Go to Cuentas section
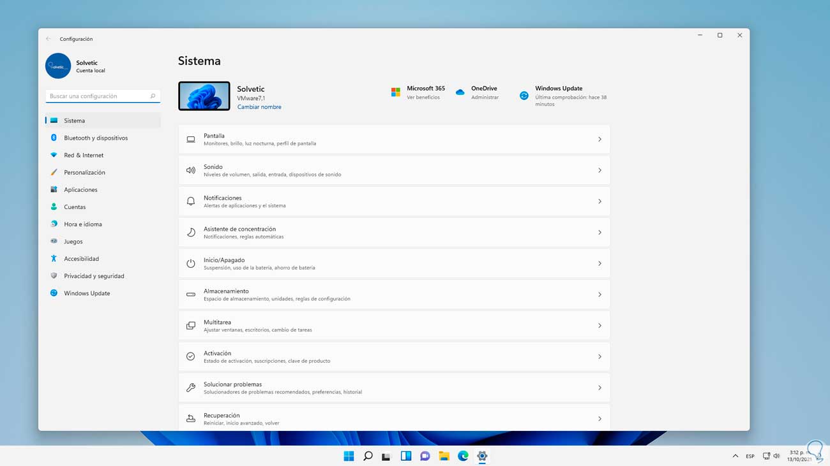Screen dimensions: 830x466 click(x=103, y=207)
